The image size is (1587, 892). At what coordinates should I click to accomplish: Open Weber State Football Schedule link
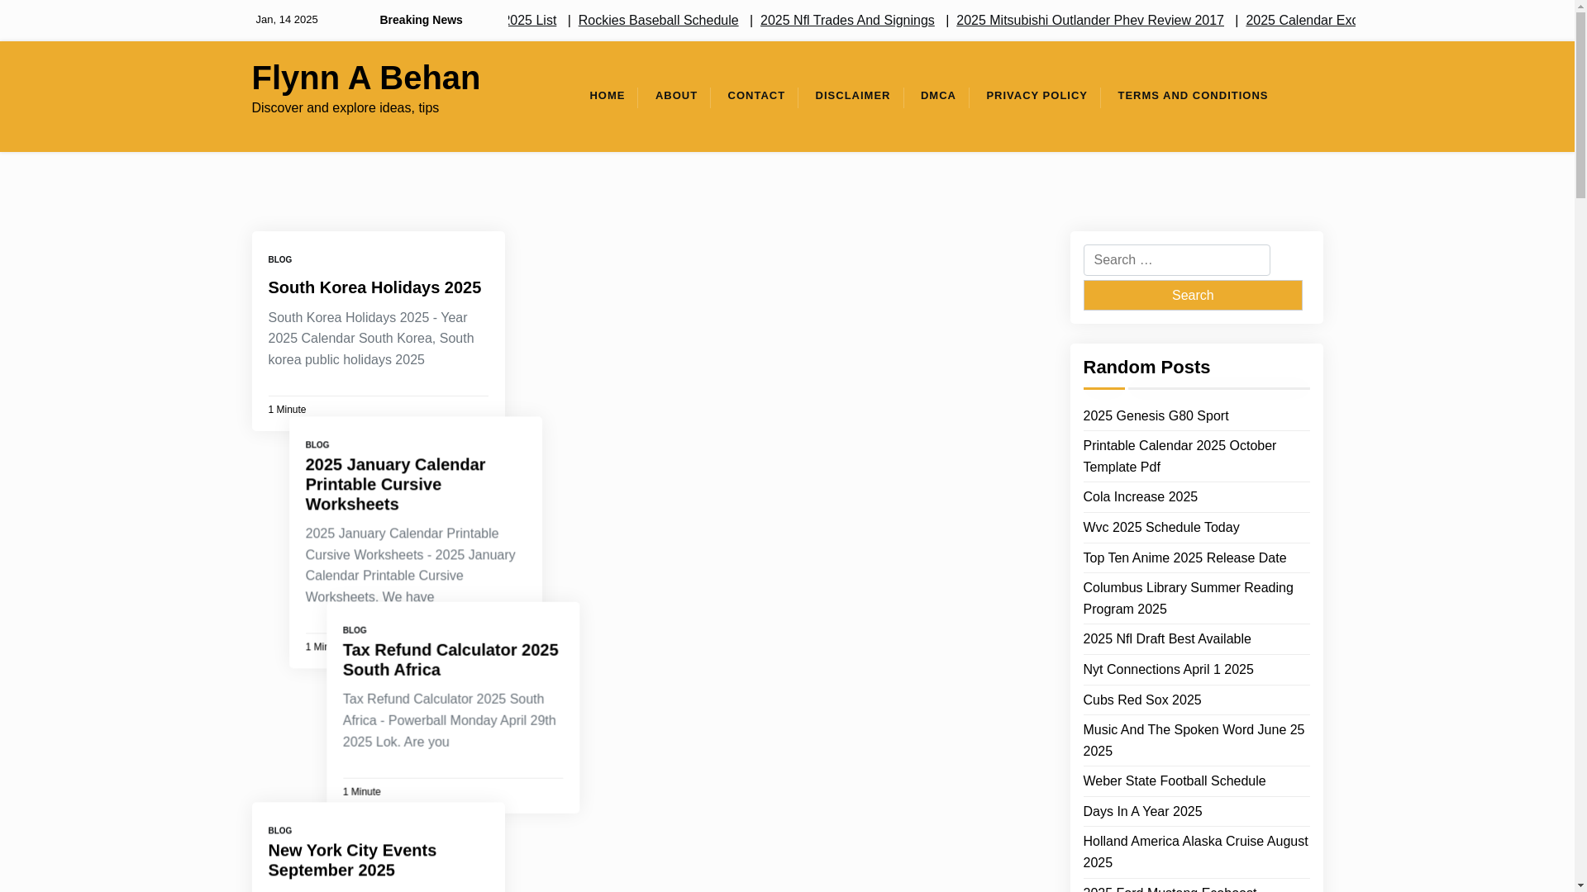pos(1174,781)
